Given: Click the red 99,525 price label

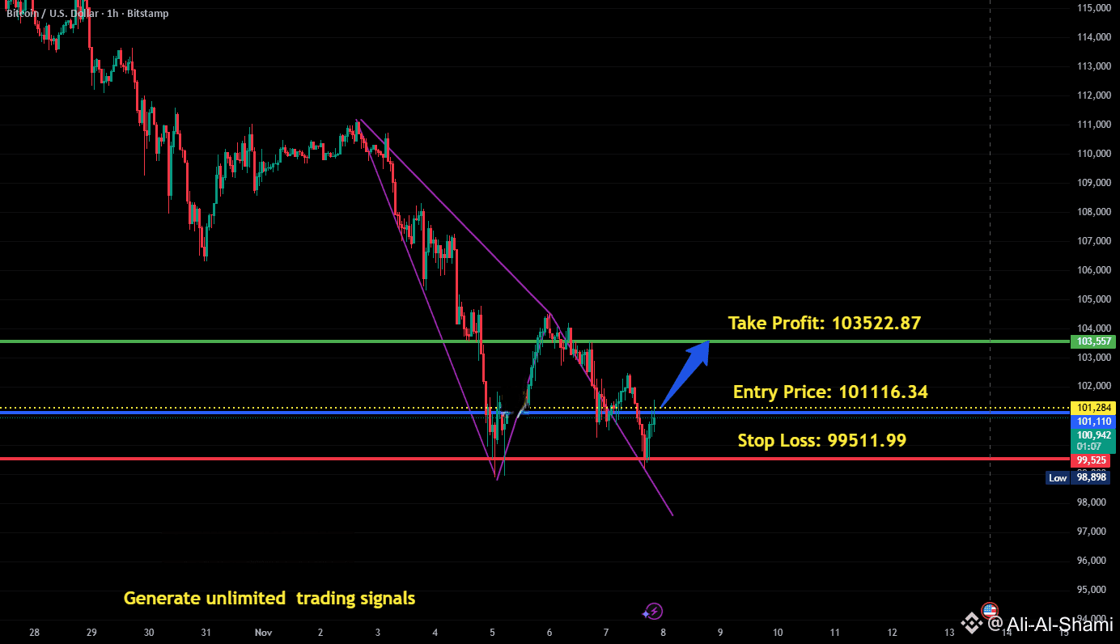Looking at the screenshot, I should pyautogui.click(x=1094, y=460).
